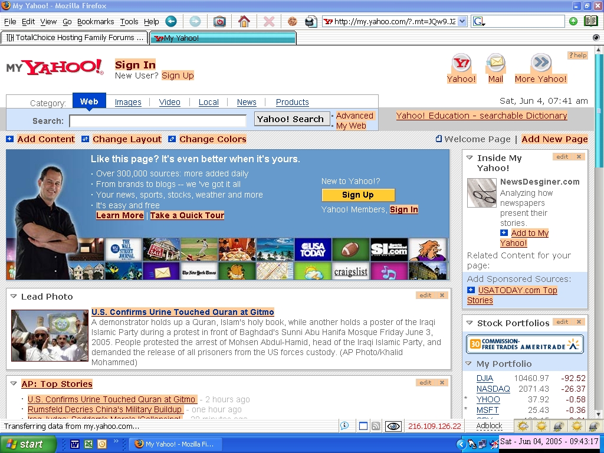Click the Home icon in Firefox toolbar
This screenshot has height=453, width=604.
(x=244, y=21)
